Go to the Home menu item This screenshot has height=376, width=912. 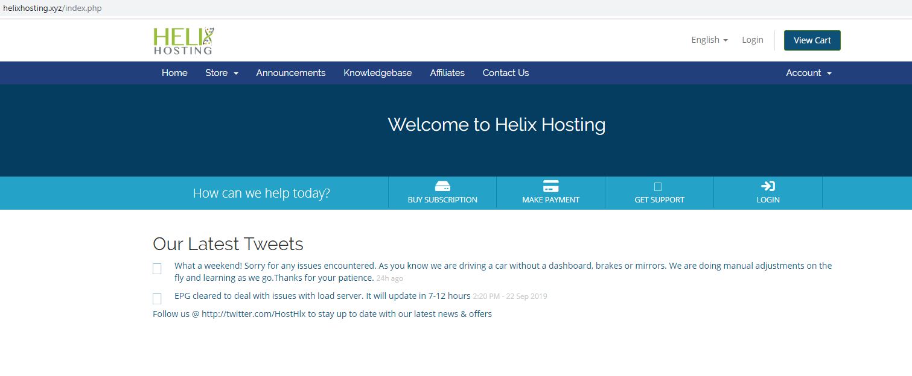pos(174,73)
